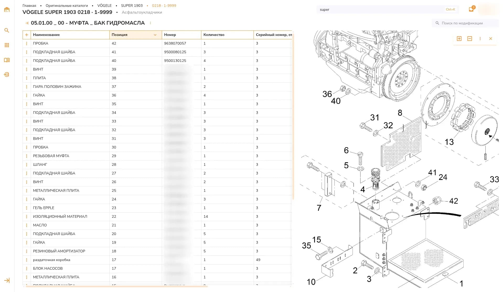The width and height of the screenshot is (503, 292).
Task: Open more options for the diagram
Action: point(480,39)
